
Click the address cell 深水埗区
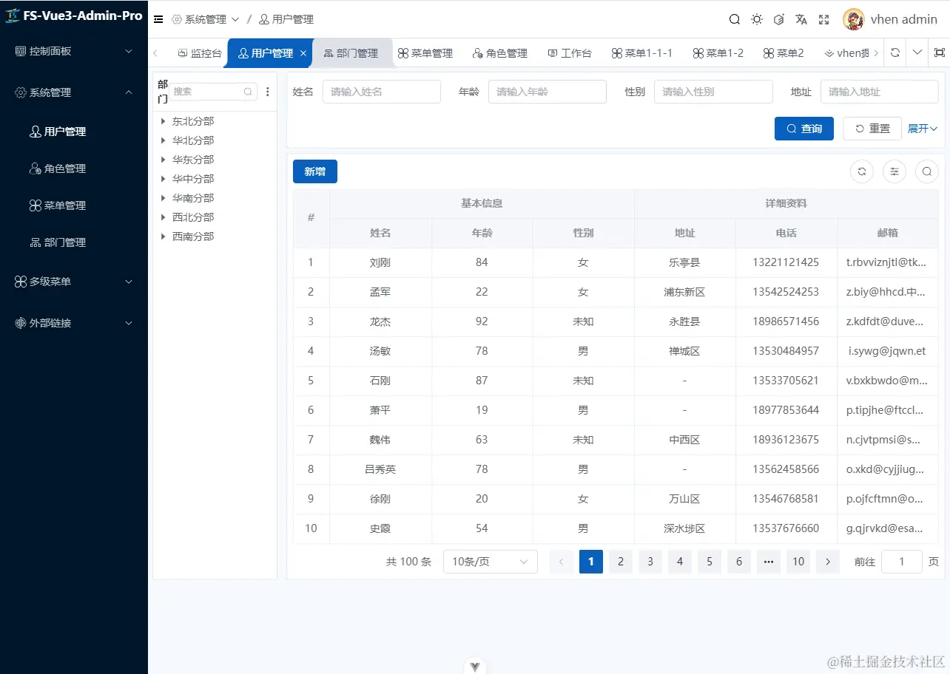tap(684, 528)
